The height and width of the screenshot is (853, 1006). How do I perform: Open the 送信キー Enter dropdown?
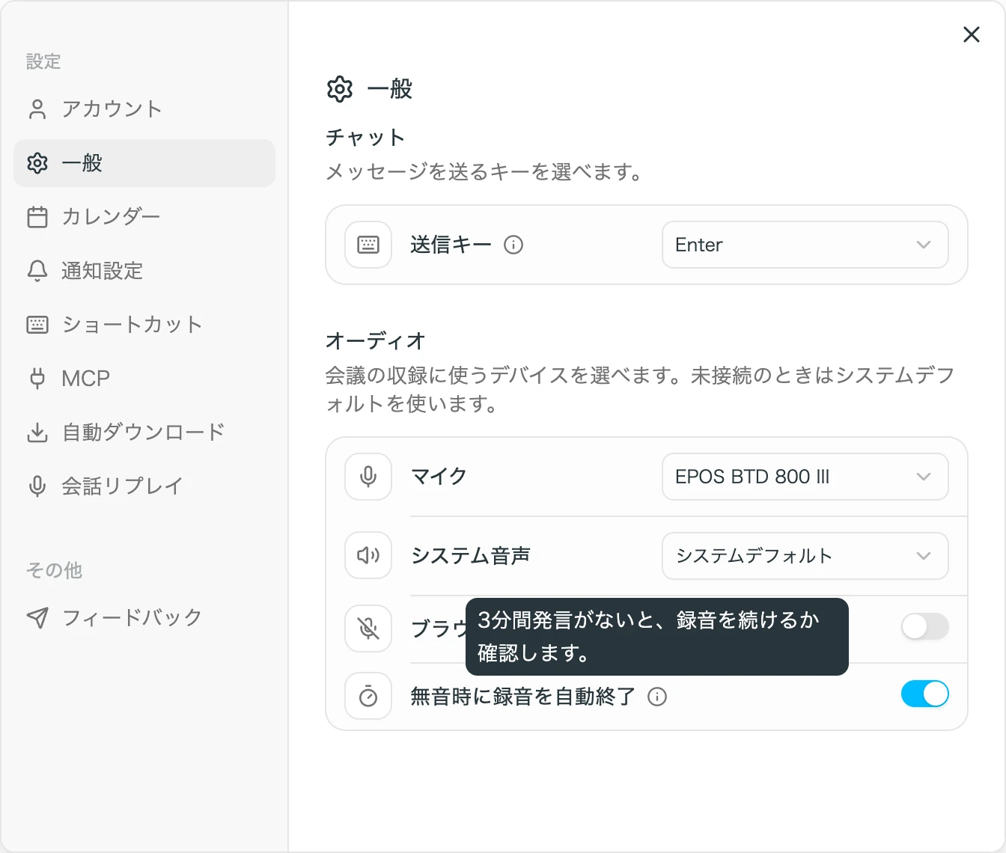805,245
